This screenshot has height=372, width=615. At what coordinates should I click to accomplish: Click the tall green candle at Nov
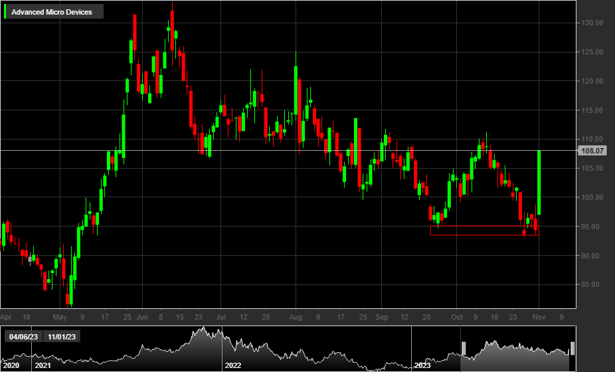click(x=539, y=183)
